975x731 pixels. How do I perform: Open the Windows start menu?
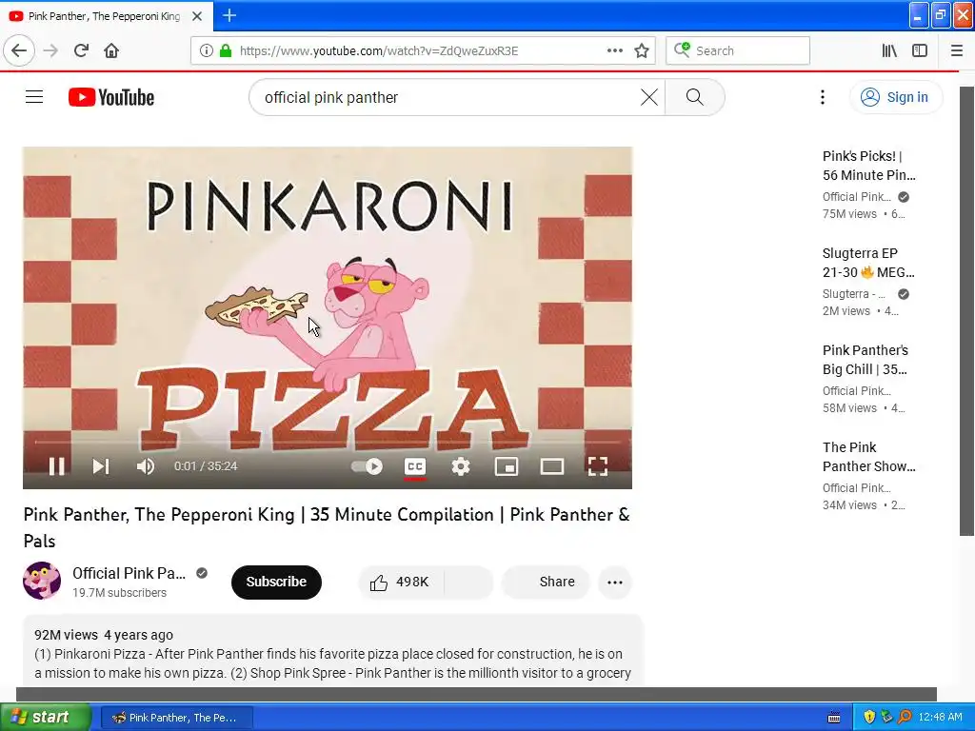click(x=45, y=717)
